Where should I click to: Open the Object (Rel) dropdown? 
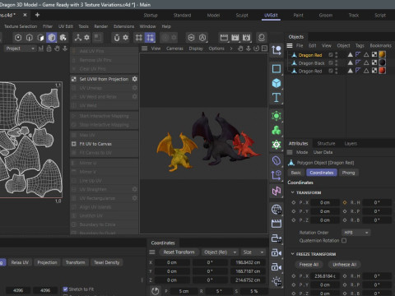pos(220,252)
